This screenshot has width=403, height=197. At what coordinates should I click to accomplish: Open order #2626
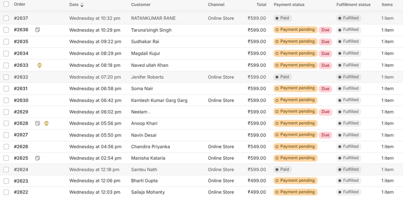pyautogui.click(x=21, y=146)
